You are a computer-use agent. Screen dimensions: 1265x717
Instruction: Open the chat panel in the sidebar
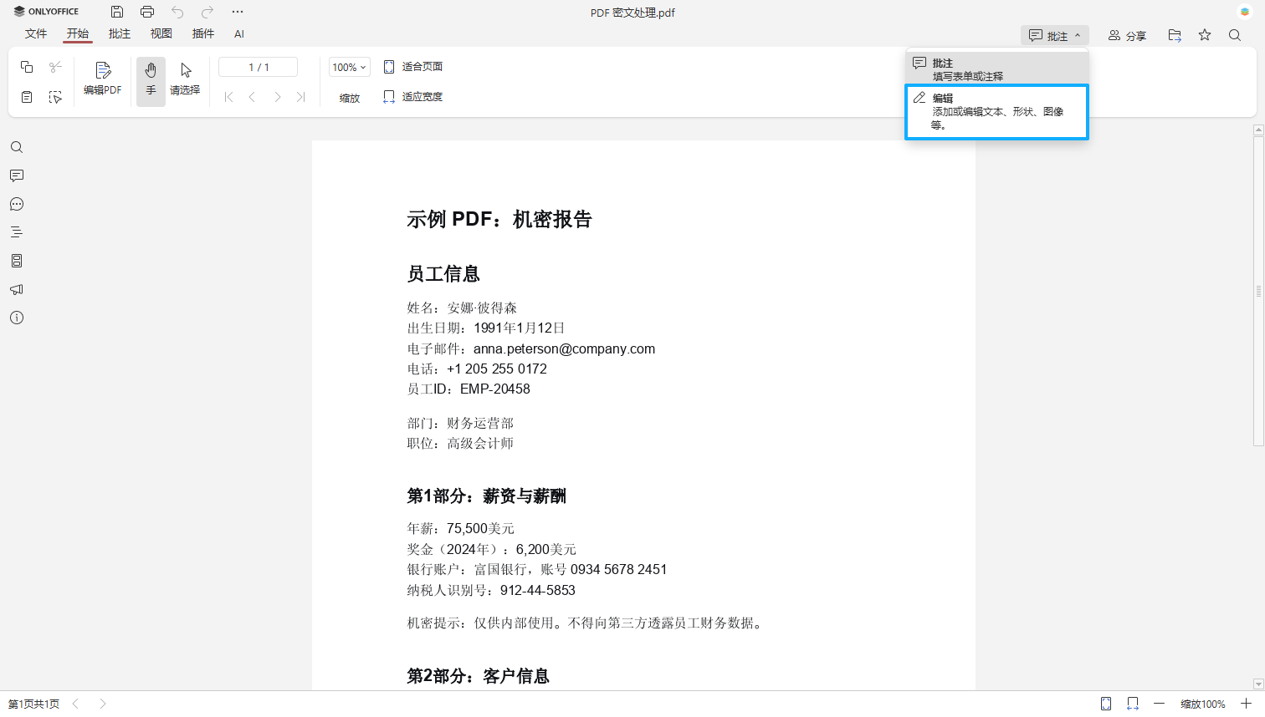point(17,204)
